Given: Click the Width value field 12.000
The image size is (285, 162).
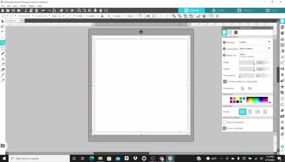Looking at the screenshot, I should pos(260,62).
